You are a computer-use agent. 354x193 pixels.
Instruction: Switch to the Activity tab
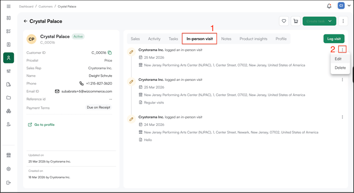click(x=154, y=39)
